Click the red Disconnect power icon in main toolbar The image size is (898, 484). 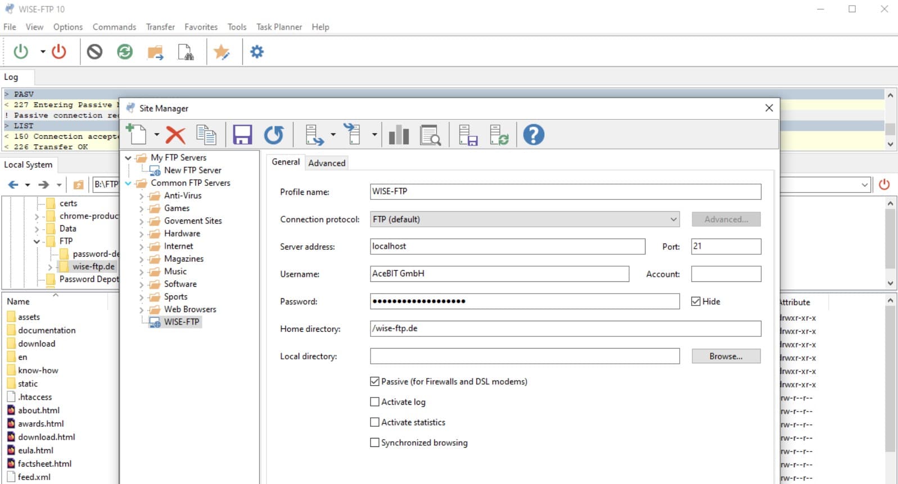pyautogui.click(x=58, y=52)
